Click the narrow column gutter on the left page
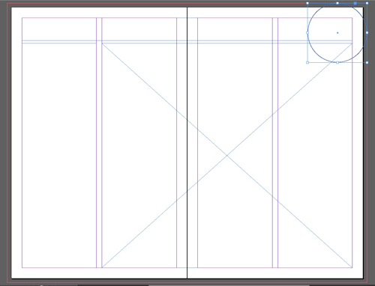The image size is (375, 286). 99,155
